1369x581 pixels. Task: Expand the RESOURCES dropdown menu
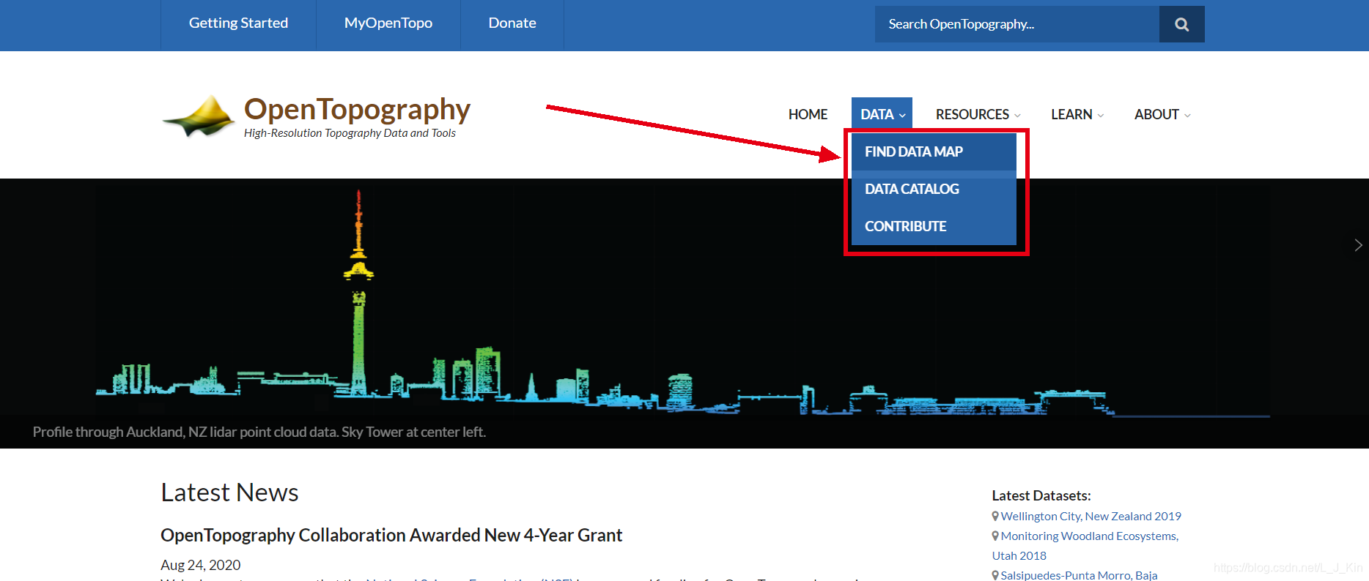click(x=978, y=114)
